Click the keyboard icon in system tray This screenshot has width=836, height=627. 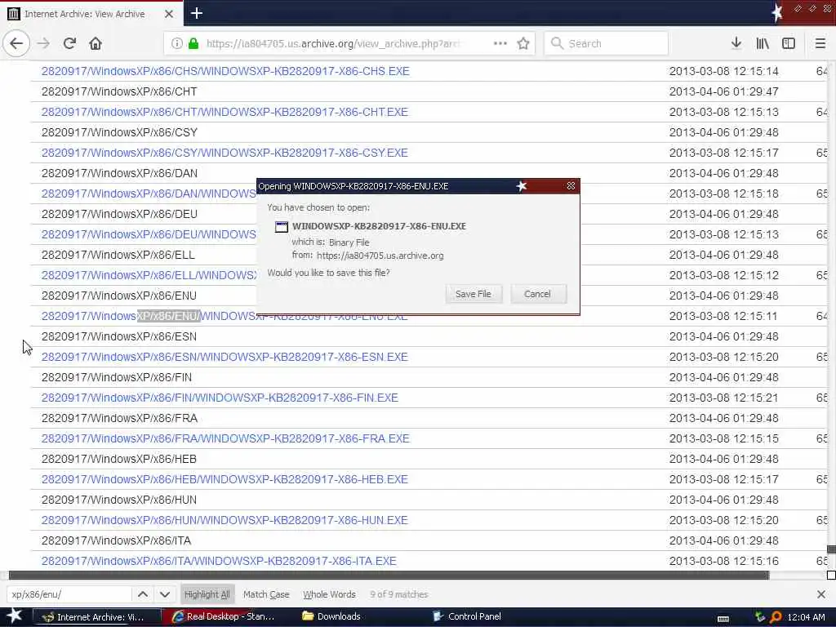coord(723,618)
